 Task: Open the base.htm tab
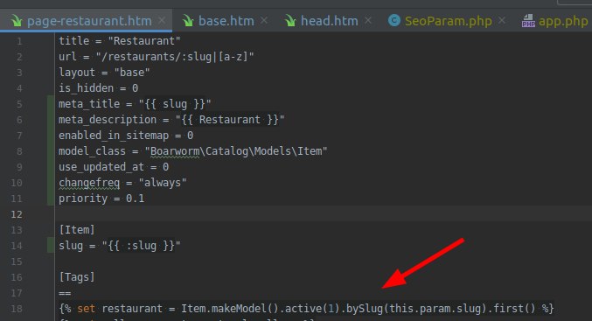(226, 21)
